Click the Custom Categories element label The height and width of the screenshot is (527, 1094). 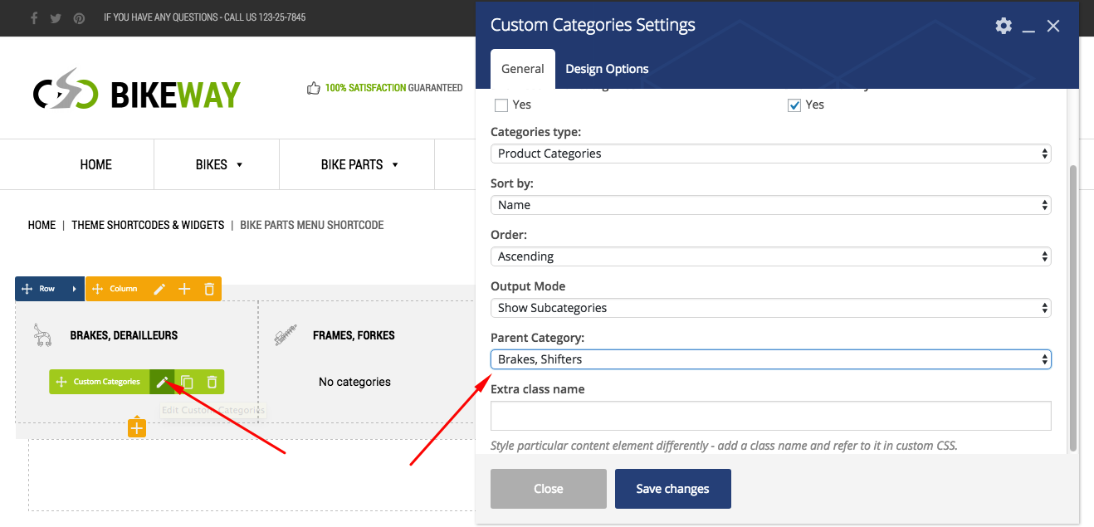[x=107, y=382]
